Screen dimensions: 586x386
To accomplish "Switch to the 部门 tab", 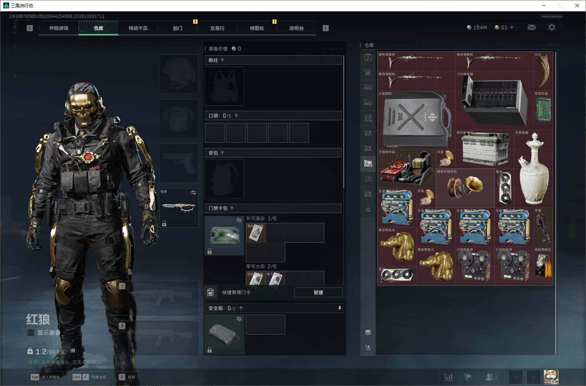I will (x=178, y=28).
